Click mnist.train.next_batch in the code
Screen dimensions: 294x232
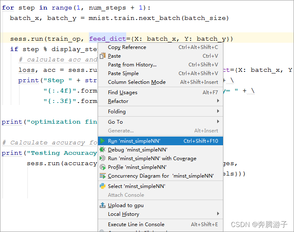click(134, 18)
